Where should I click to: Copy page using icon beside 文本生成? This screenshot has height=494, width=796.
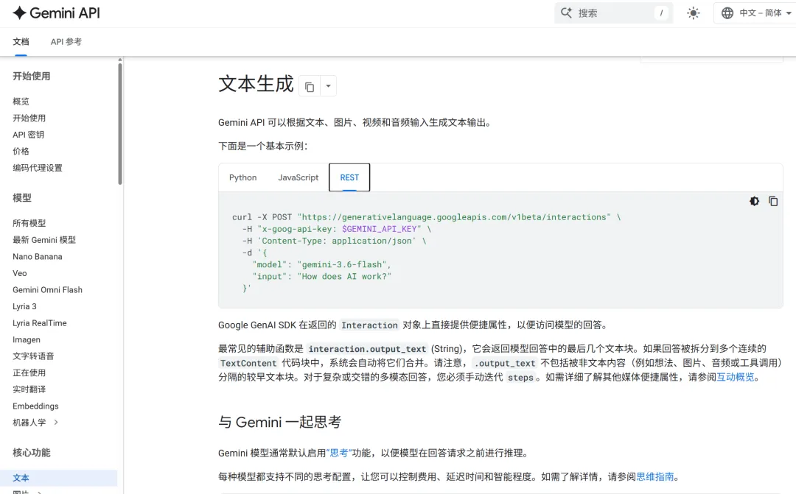coord(310,87)
